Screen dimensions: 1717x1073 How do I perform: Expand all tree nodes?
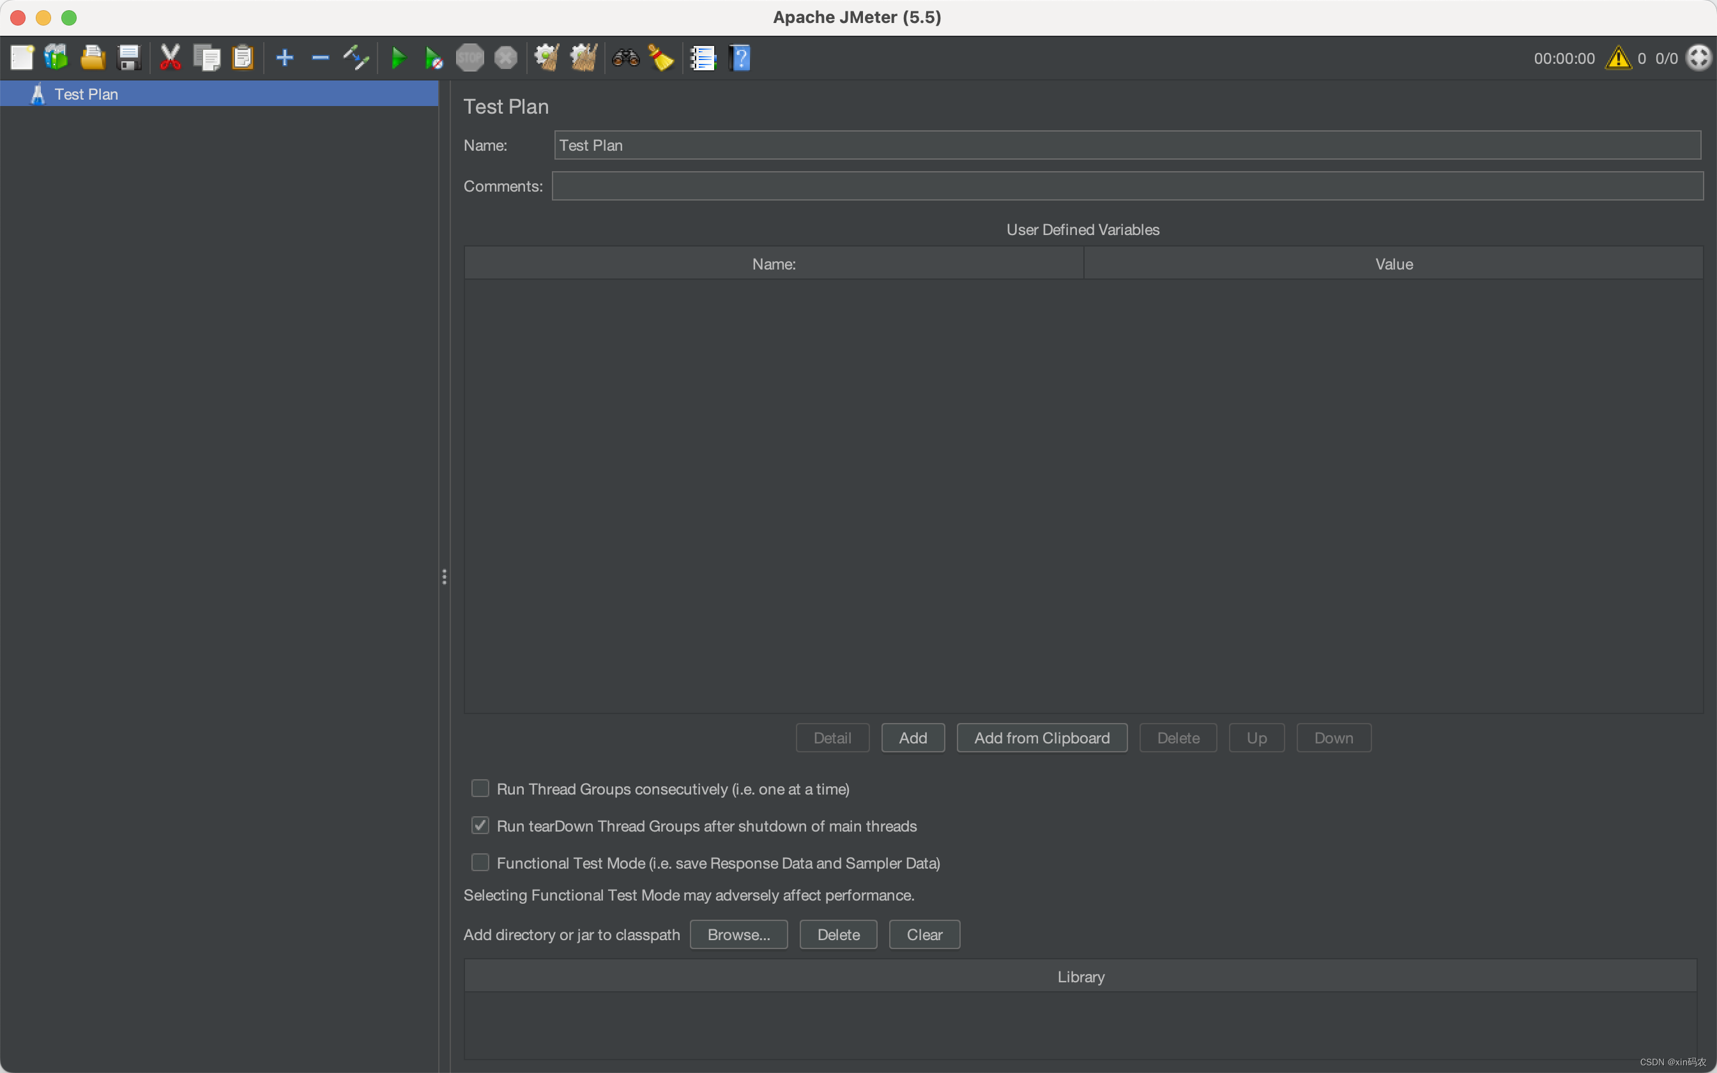pos(284,57)
